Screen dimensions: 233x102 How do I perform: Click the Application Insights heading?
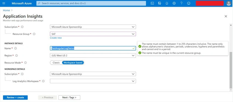coord(23,16)
